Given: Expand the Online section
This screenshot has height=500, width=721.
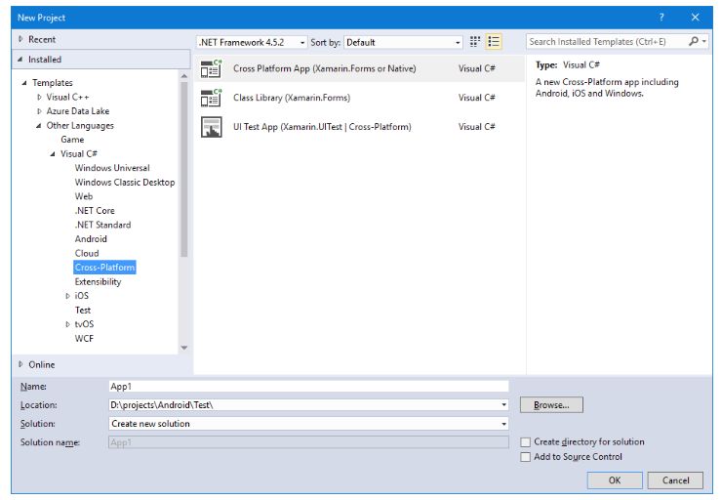Looking at the screenshot, I should tap(20, 364).
